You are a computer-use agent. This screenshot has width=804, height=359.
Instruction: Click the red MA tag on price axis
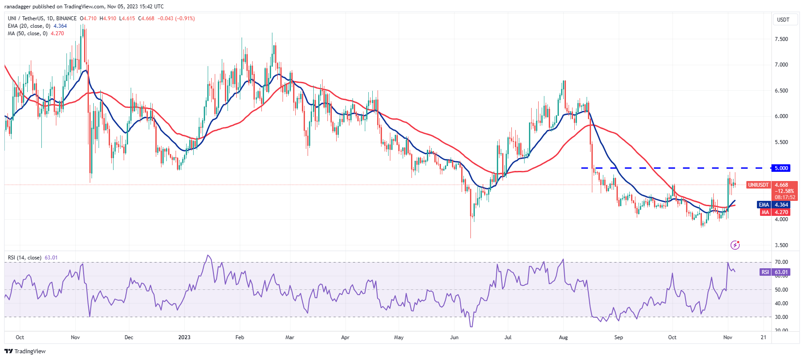[765, 212]
